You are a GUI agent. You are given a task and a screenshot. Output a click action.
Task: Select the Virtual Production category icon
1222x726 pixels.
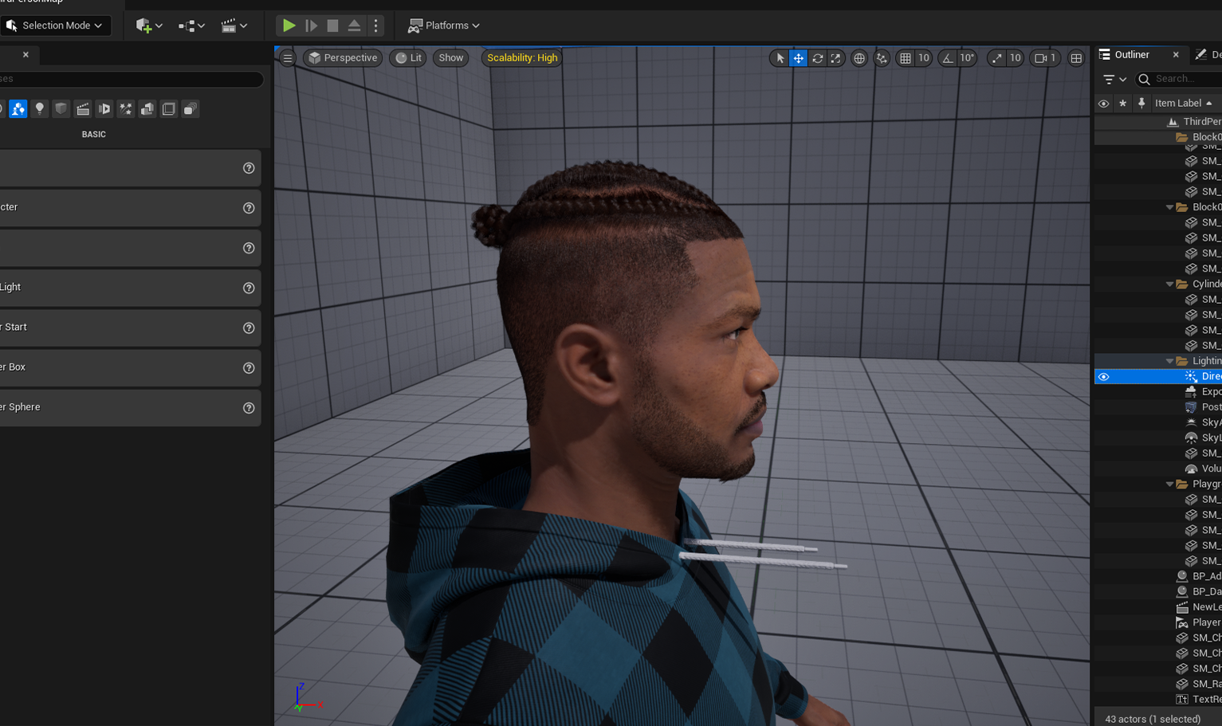tap(104, 109)
